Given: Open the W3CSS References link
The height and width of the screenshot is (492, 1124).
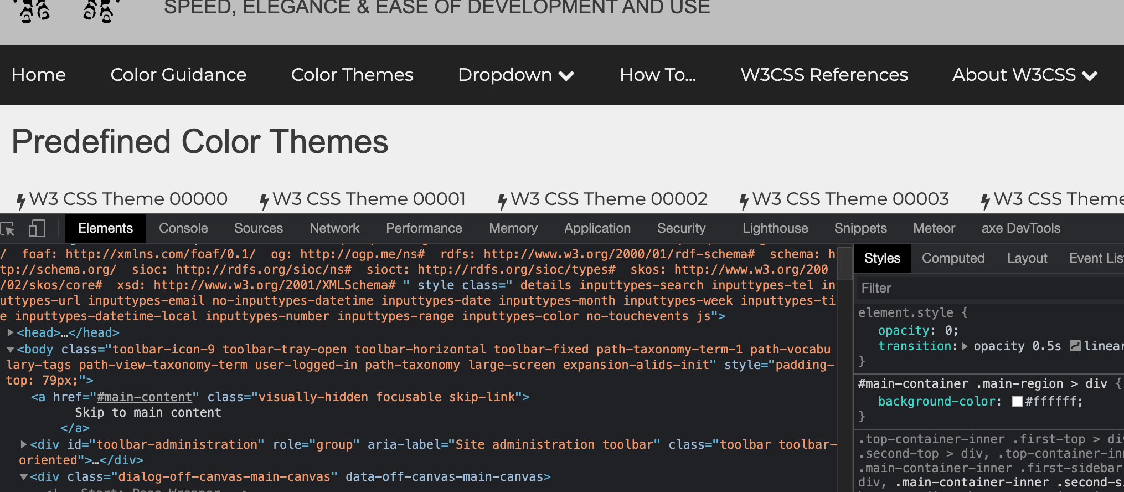Looking at the screenshot, I should (824, 75).
